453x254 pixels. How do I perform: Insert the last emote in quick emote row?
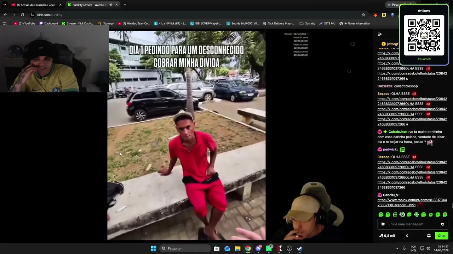pyautogui.click(x=445, y=214)
